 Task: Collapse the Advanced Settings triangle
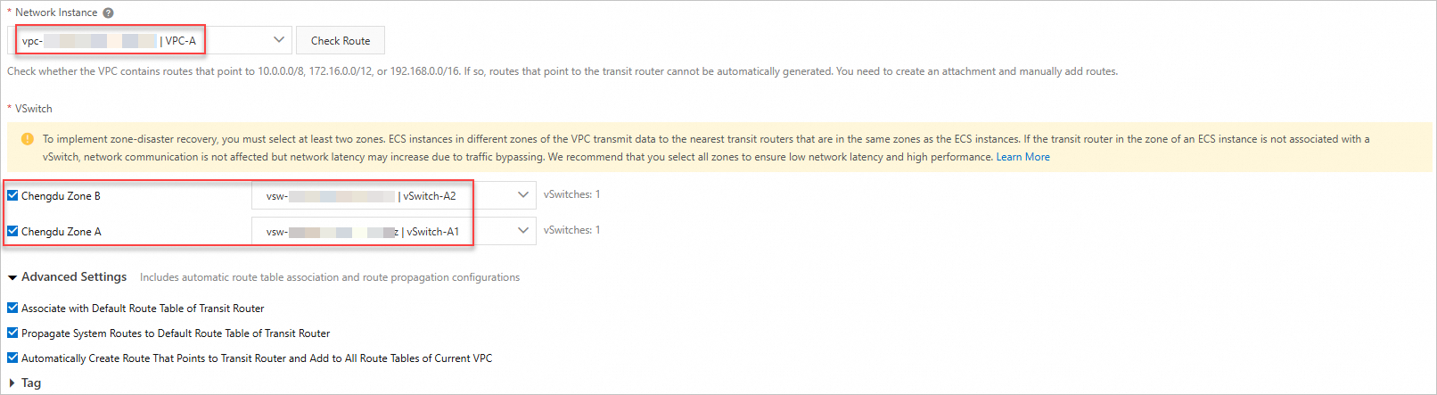[12, 277]
